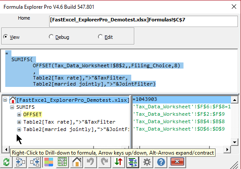Viewport: 241px width, 169px height.
Task: Click the results pane scroll down arrow
Action: (234, 142)
